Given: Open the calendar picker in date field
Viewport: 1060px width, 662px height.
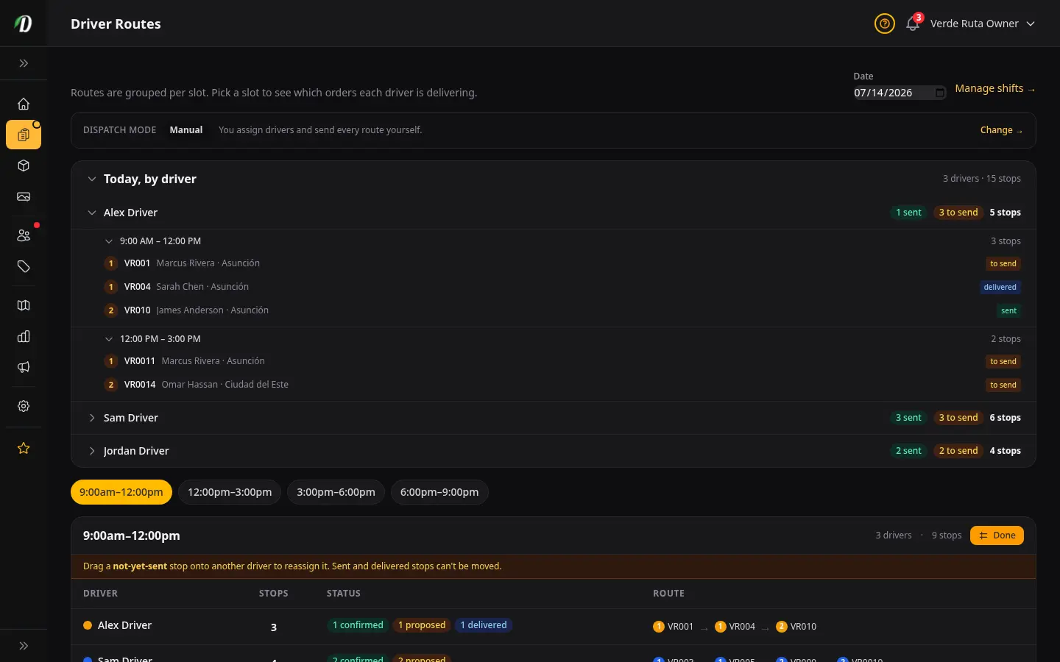Looking at the screenshot, I should (x=940, y=93).
